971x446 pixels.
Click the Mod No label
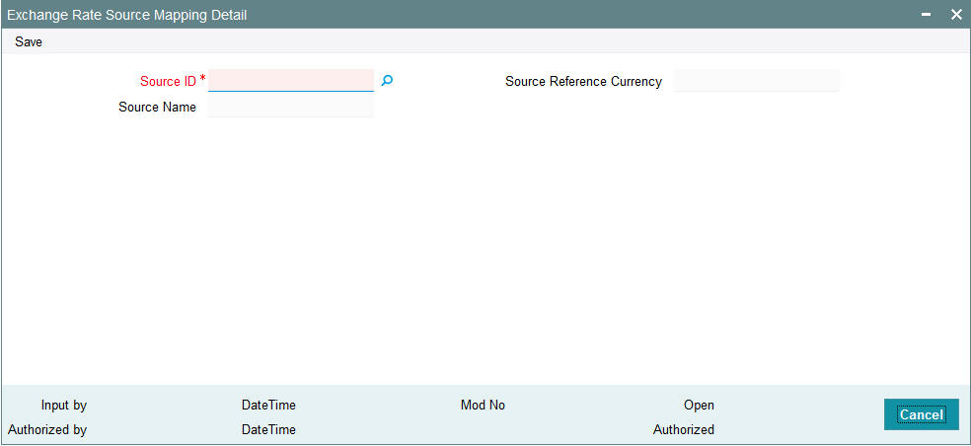[x=483, y=406]
